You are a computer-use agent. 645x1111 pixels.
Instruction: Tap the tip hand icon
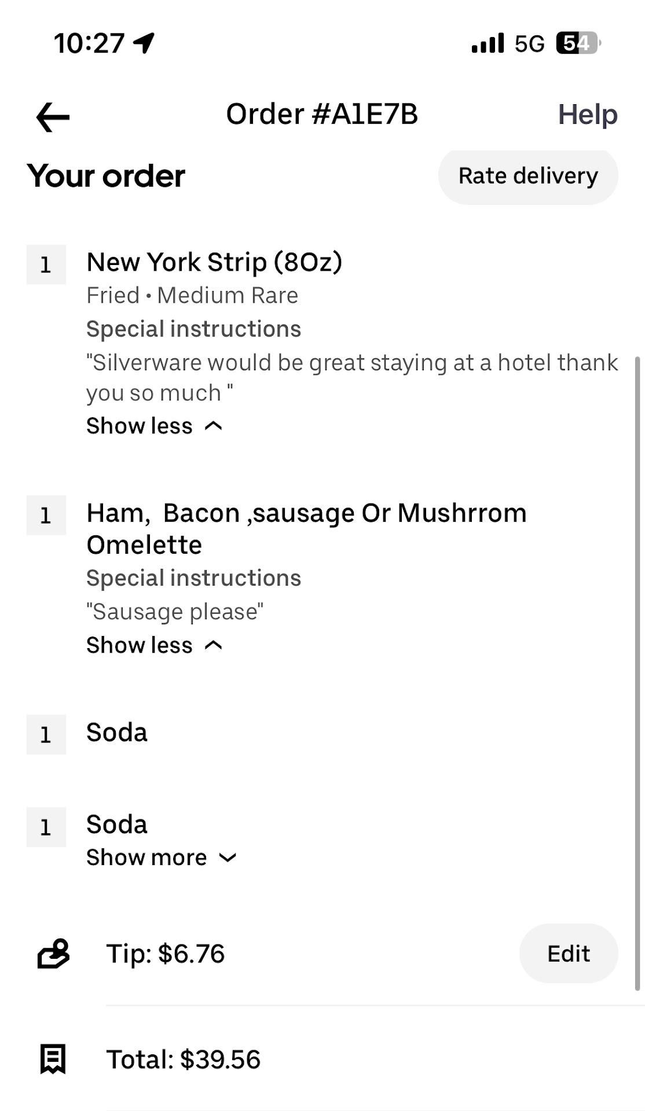coord(53,954)
